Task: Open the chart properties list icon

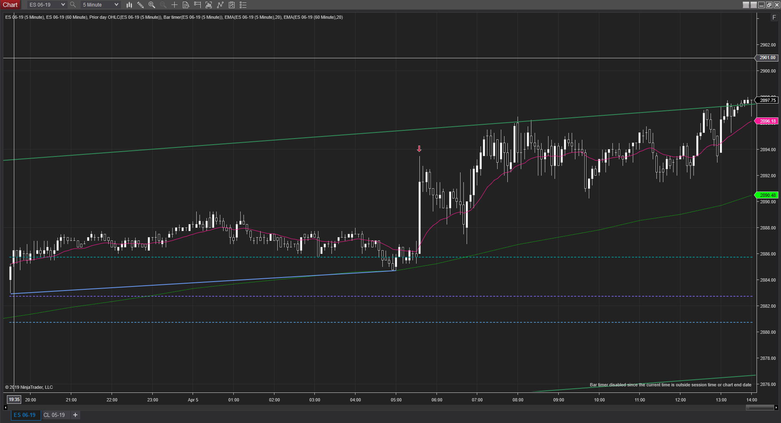Action: (x=243, y=5)
